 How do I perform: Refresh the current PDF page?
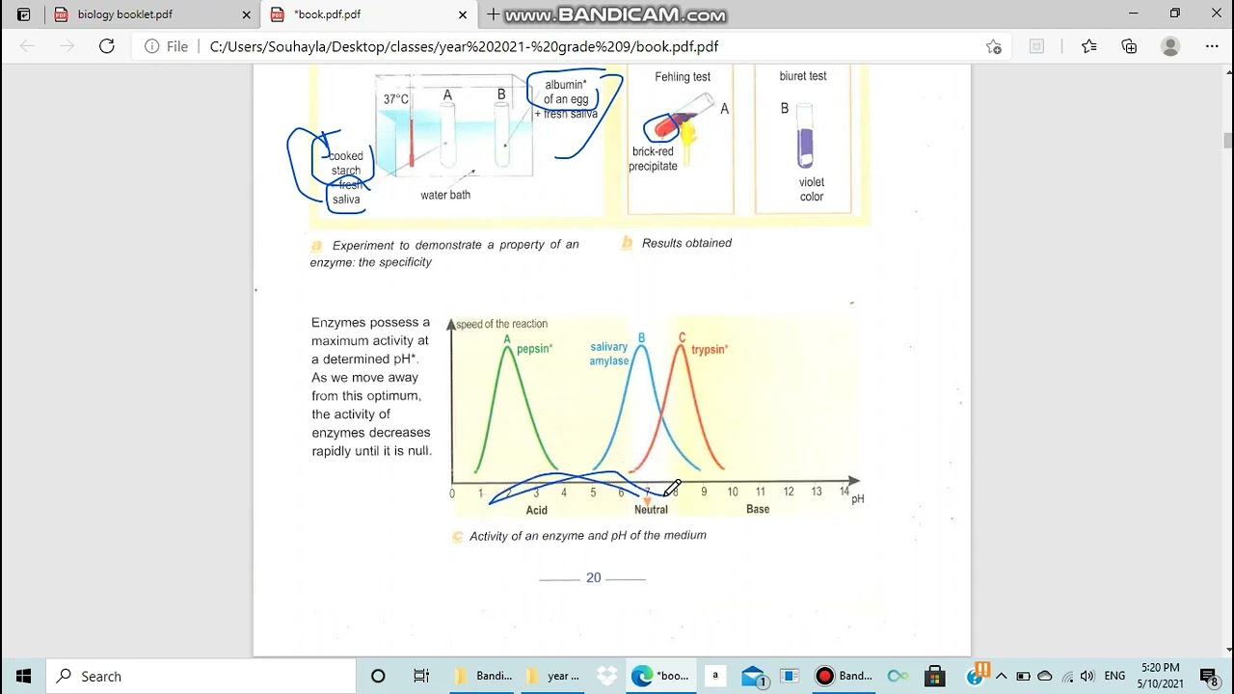(107, 46)
